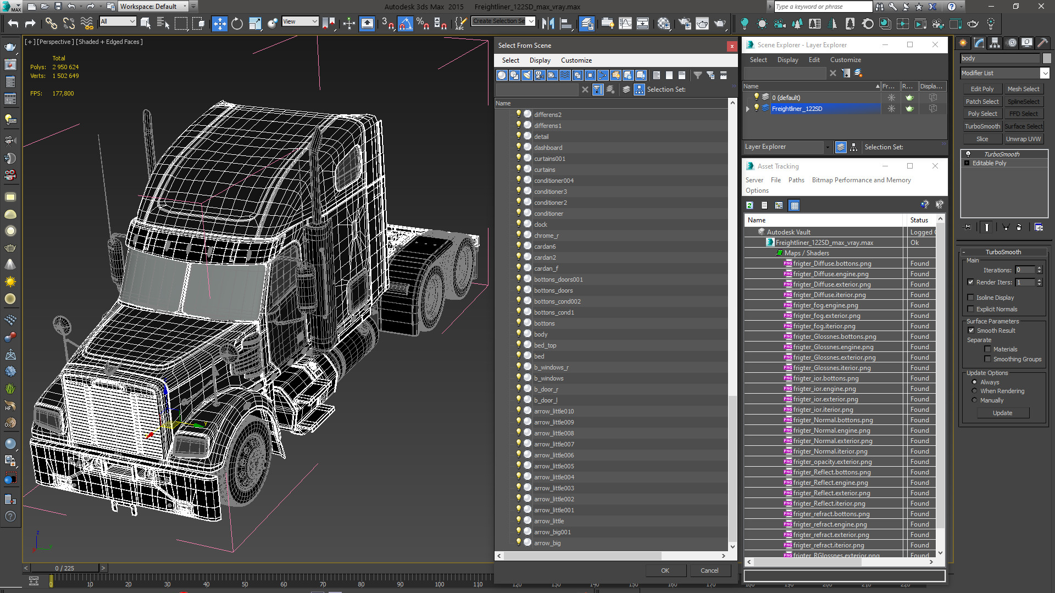Viewport: 1055px width, 593px height.
Task: Click the Hierarchy panel tab icon
Action: coord(995,43)
